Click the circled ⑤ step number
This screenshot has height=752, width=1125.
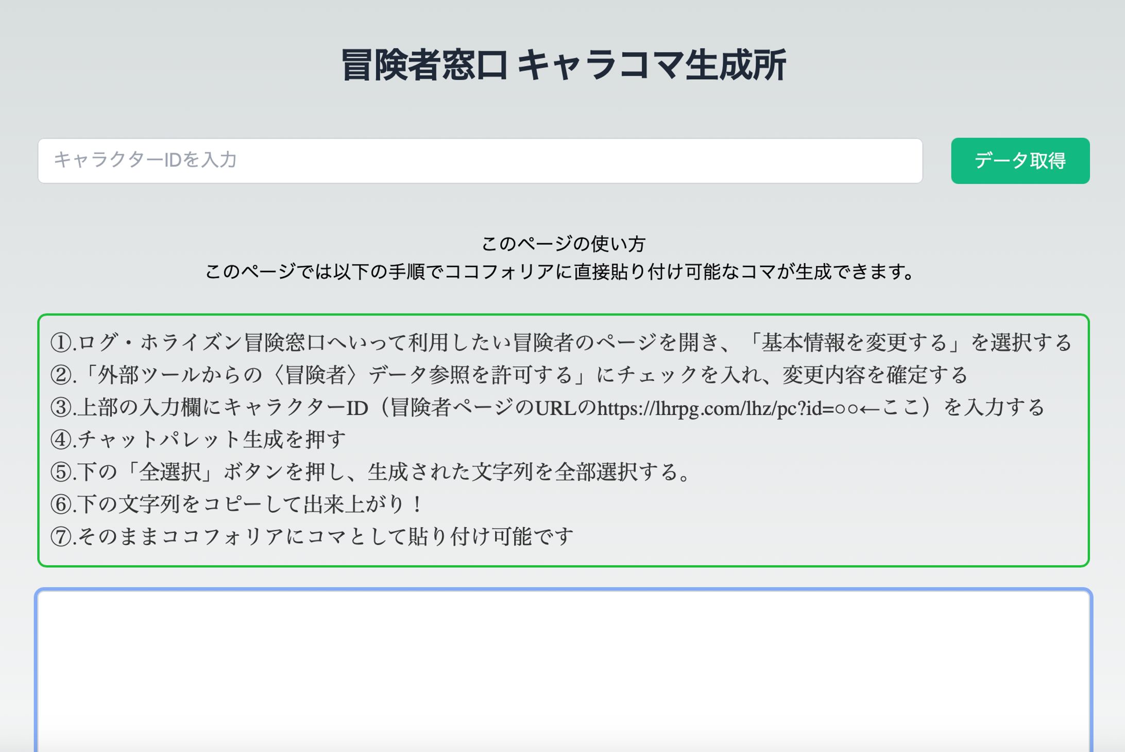coord(61,472)
